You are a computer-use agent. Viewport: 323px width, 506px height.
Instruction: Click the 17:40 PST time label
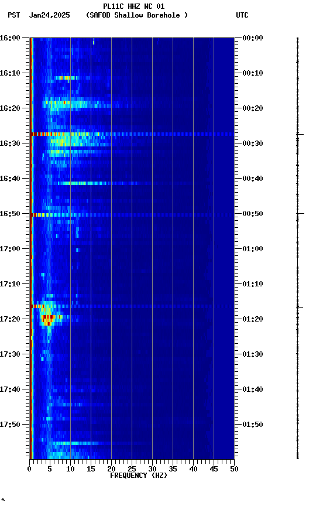pos(10,389)
